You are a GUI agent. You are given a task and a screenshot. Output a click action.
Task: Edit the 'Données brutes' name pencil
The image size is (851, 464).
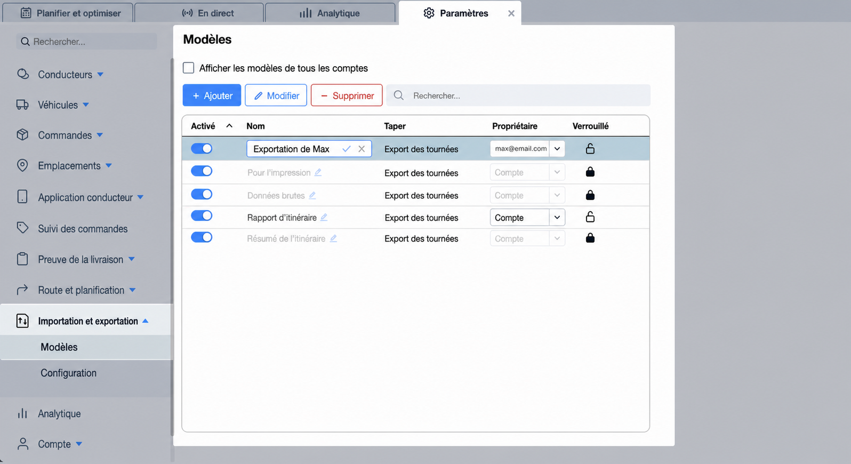click(312, 195)
